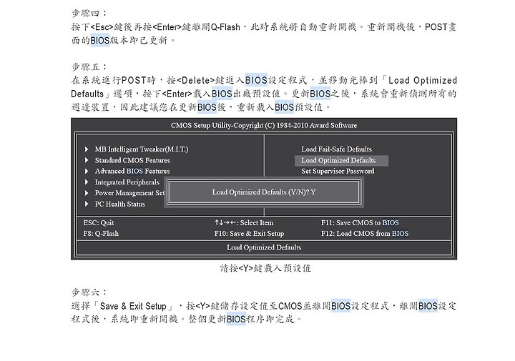The image size is (515, 361).
Task: Click the arrow keys Select Item hint
Action: point(244,222)
